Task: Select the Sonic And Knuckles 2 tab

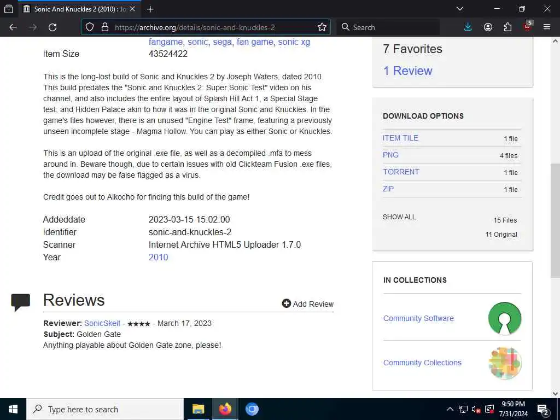Action: (x=79, y=9)
